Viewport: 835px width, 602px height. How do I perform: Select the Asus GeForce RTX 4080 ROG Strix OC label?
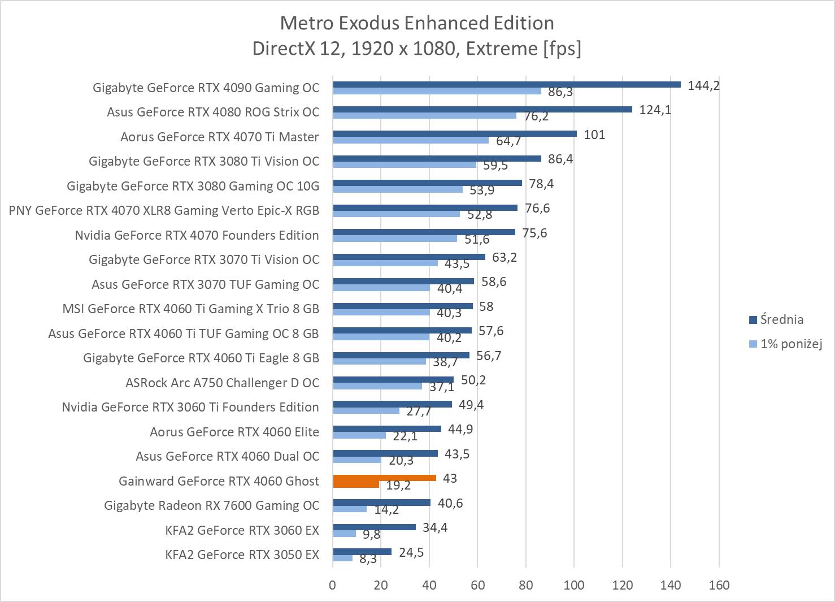tap(213, 112)
